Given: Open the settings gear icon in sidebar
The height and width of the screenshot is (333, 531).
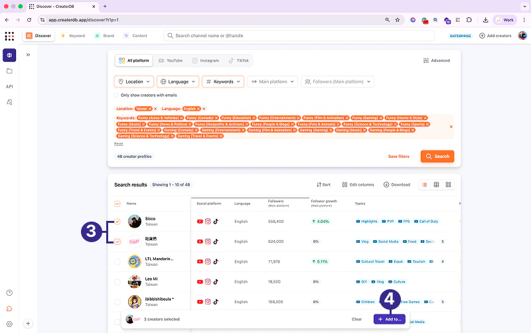Looking at the screenshot, I should click(9, 324).
